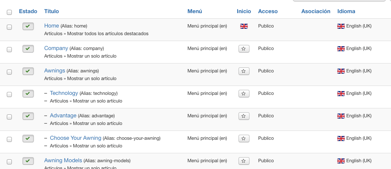The image size is (391, 169).
Task: Check the select-all checkbox in header
Action: tap(9, 12)
